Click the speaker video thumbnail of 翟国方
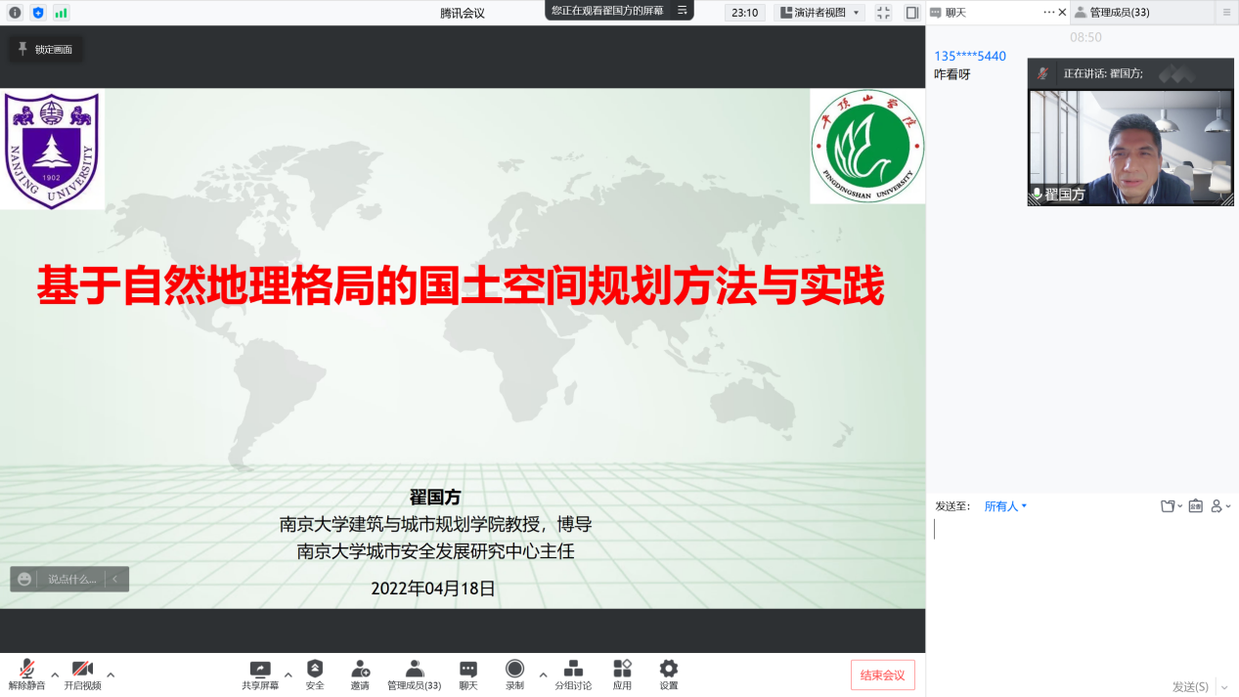The height and width of the screenshot is (697, 1239). click(1129, 147)
